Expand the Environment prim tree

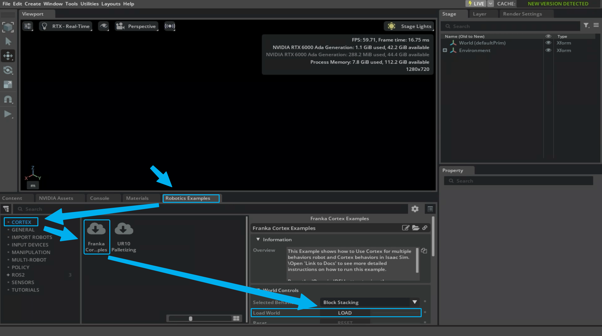(x=445, y=50)
